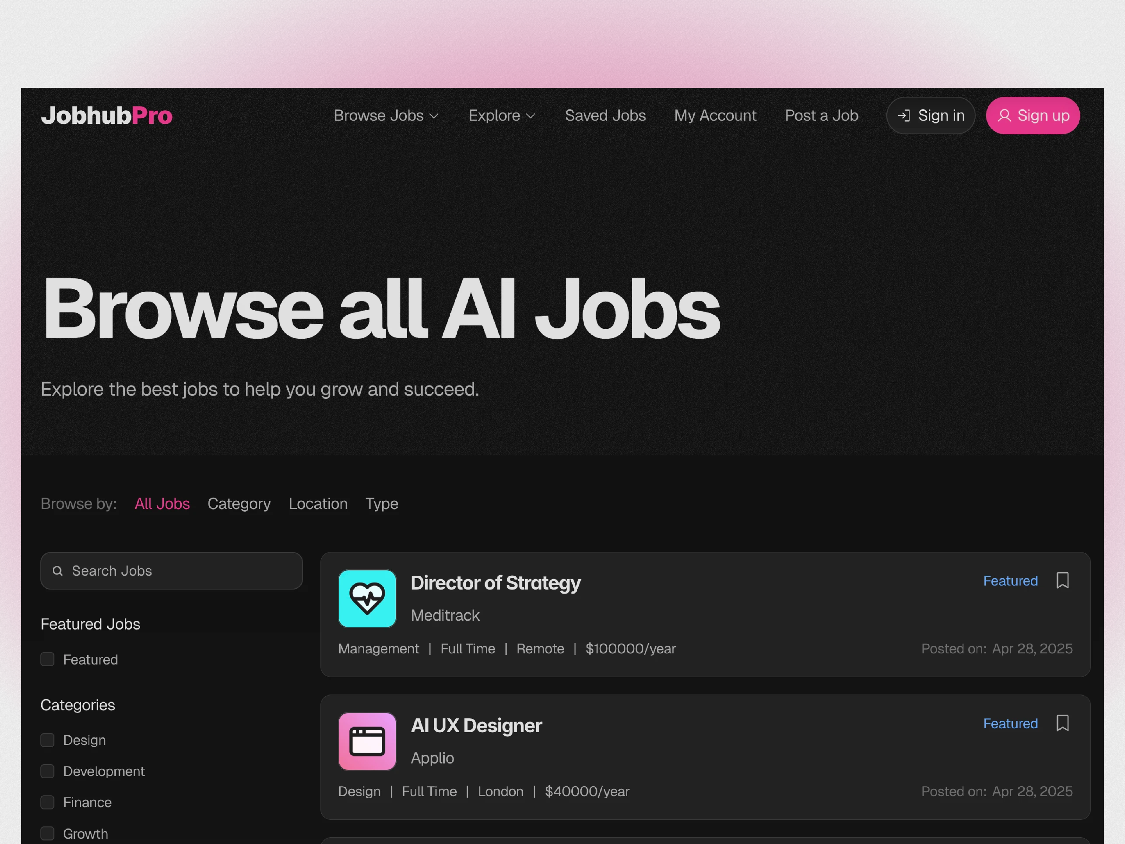Click Featured tag on AI UX Designer
Screen dimensions: 1125x844
coord(1010,723)
